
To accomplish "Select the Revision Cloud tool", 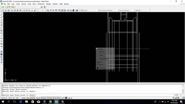I will pyautogui.click(x=1, y=33).
